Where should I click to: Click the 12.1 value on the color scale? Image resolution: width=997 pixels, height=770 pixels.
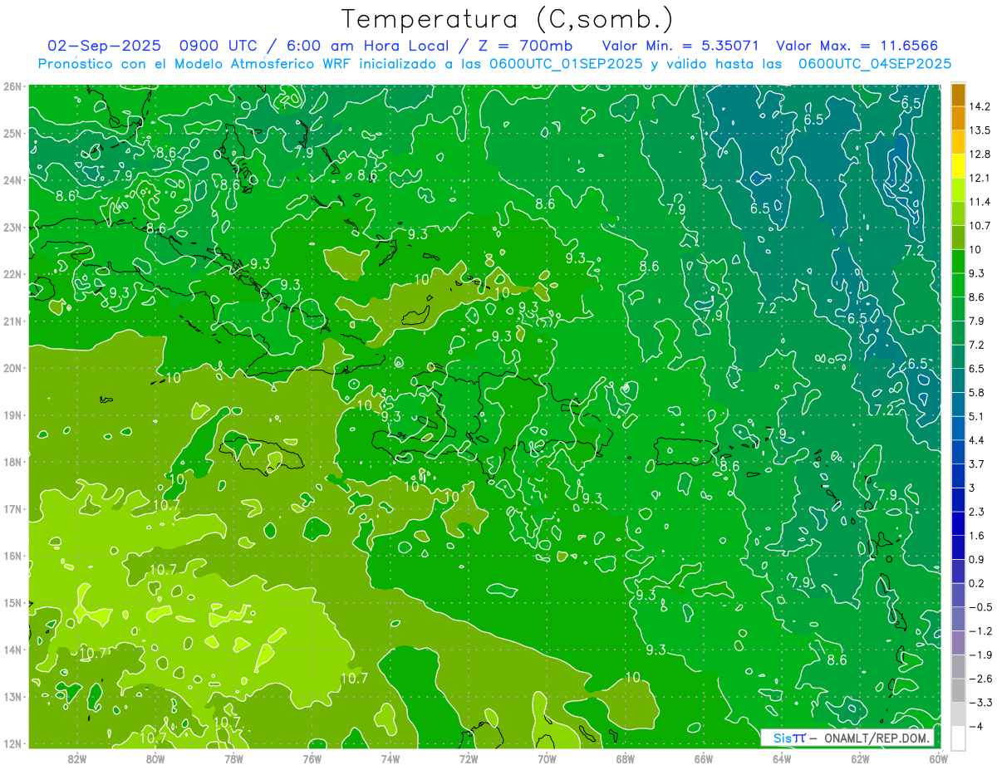click(x=980, y=178)
